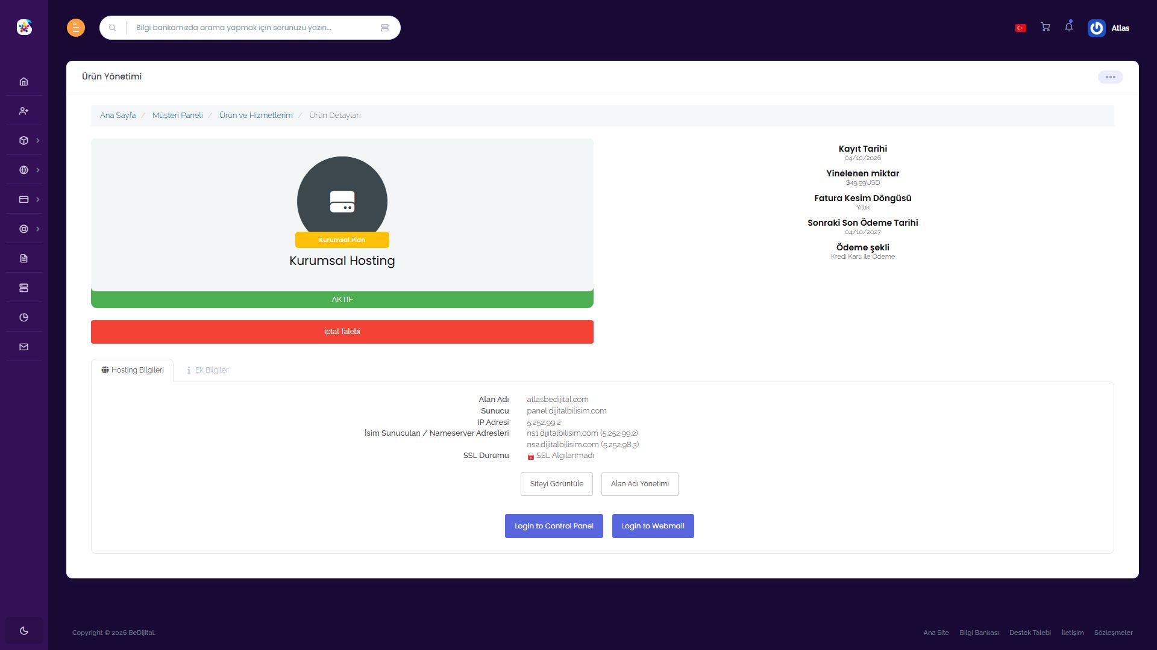Screen dimensions: 1157x650
Task: Switch to the Ek Bilgiler tab
Action: pos(207,370)
